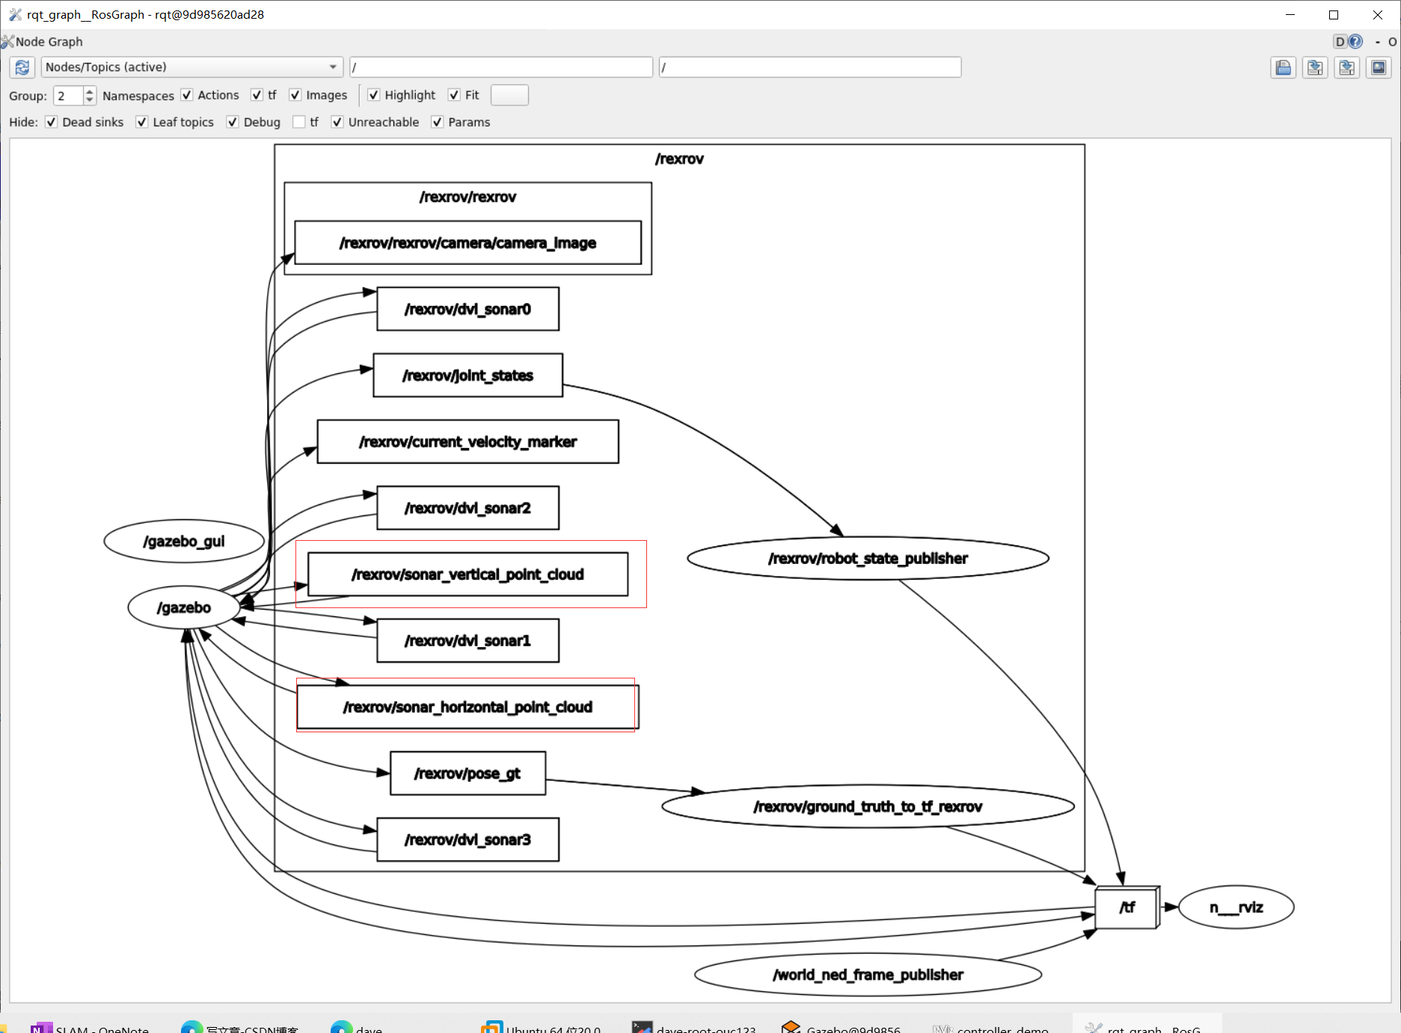This screenshot has width=1401, height=1033.
Task: Click the /rexrov/dvl_sonar2 topic box
Action: coord(467,508)
